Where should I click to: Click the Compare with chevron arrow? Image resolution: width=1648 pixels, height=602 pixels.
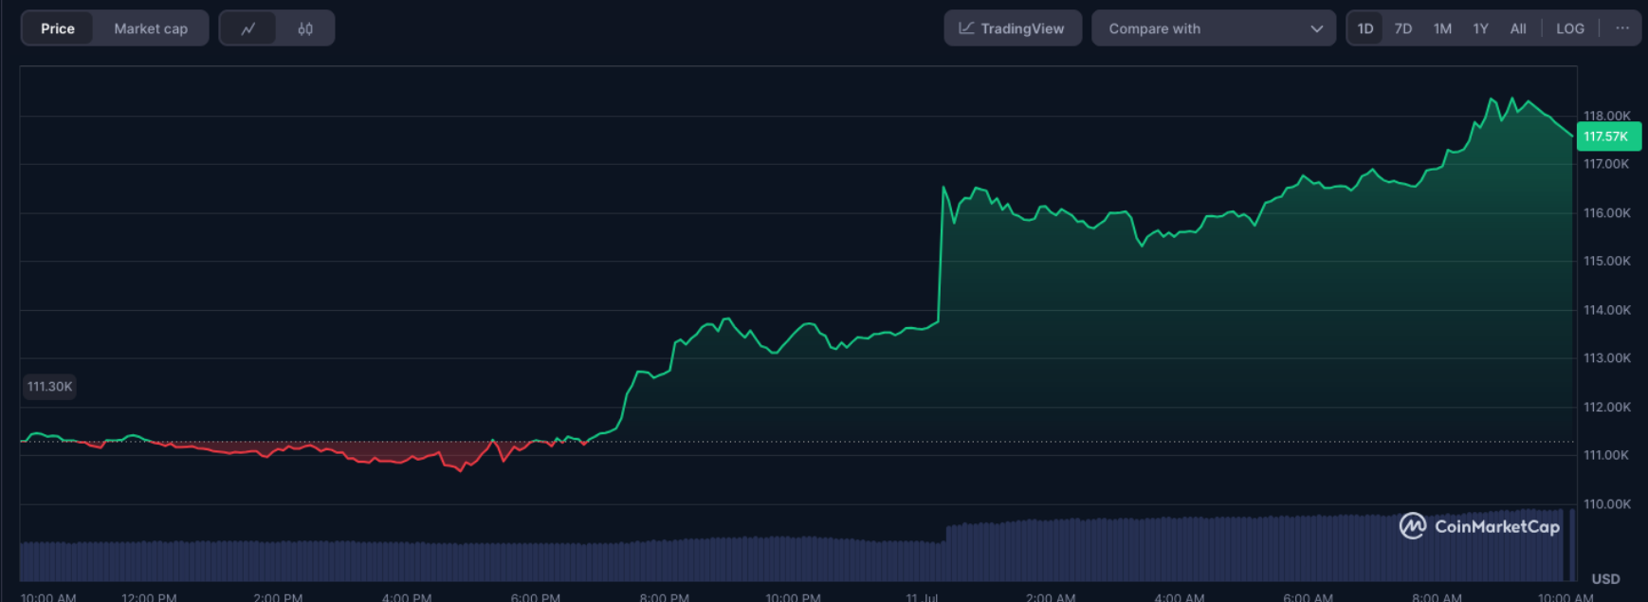[x=1316, y=28]
